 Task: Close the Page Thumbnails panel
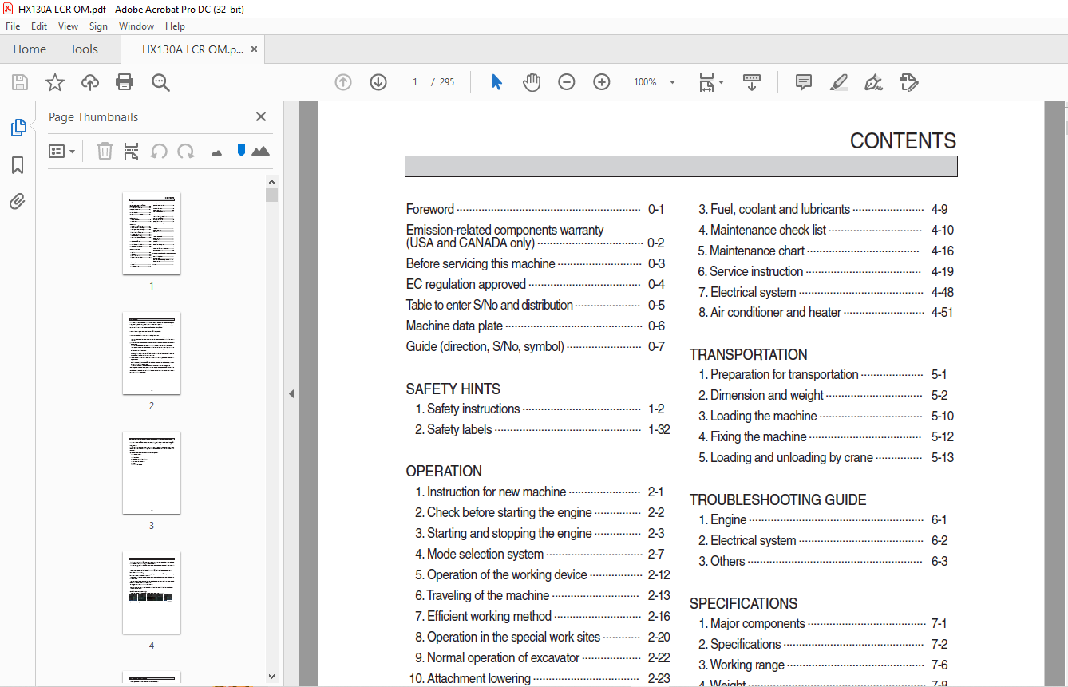(x=261, y=116)
